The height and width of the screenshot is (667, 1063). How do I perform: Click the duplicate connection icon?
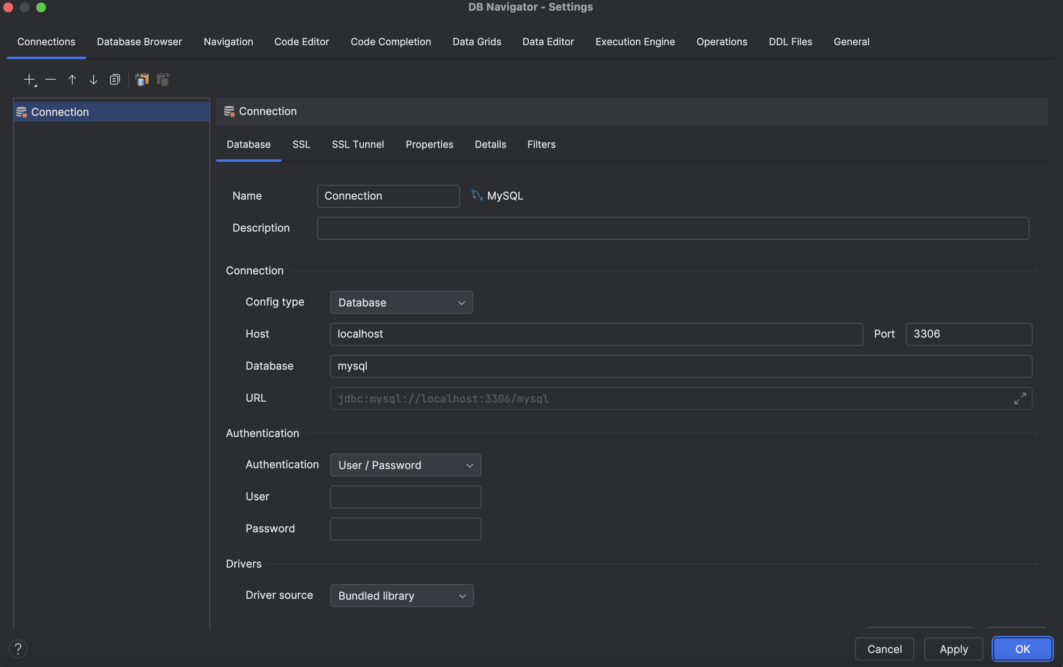115,79
